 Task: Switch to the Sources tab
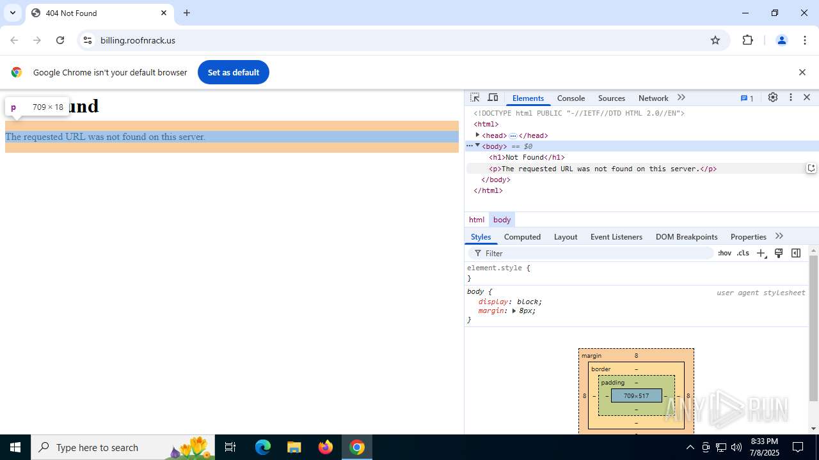pos(612,98)
